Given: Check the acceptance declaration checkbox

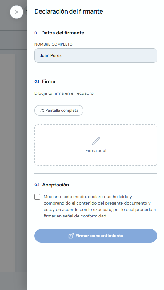Looking at the screenshot, I should [x=37, y=197].
